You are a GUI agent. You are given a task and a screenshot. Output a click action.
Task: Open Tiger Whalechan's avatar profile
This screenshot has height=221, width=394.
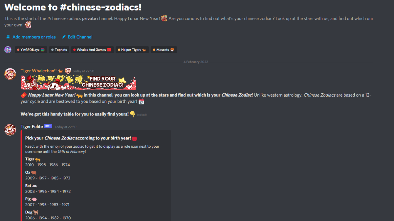[10, 74]
